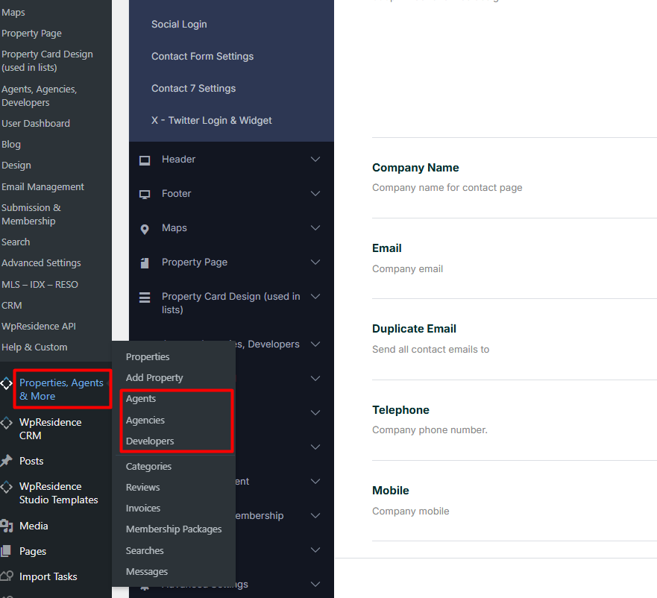
Task: Click the Footer section icon
Action: click(145, 194)
